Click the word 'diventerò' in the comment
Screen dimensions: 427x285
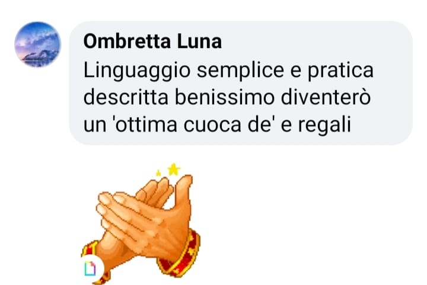tap(326, 97)
